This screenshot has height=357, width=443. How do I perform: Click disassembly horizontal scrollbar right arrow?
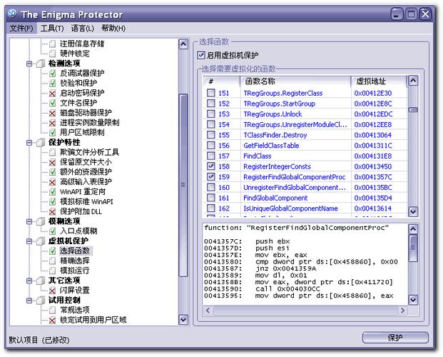pos(402,311)
